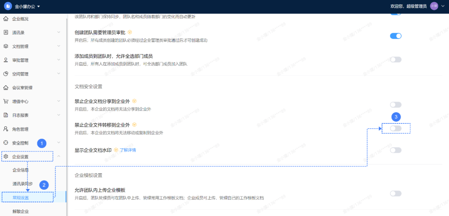Viewport: 449px width, 216px height.
Task: Open the 了解详情 link
Action: pyautogui.click(x=128, y=150)
